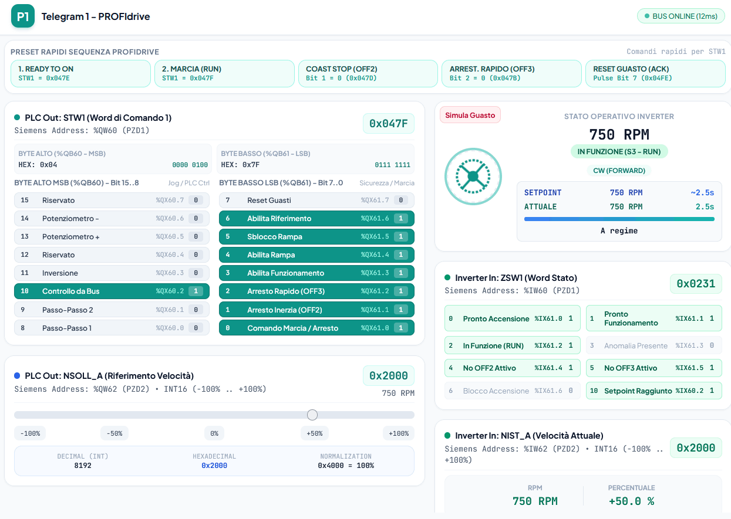Click the Pronto Funzionamento status bit
Image resolution: width=731 pixels, height=519 pixels.
[654, 318]
